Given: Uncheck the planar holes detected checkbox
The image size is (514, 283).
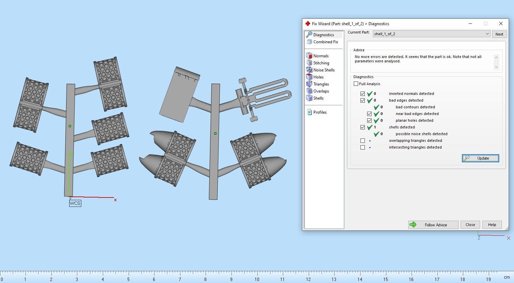Looking at the screenshot, I should tap(370, 120).
